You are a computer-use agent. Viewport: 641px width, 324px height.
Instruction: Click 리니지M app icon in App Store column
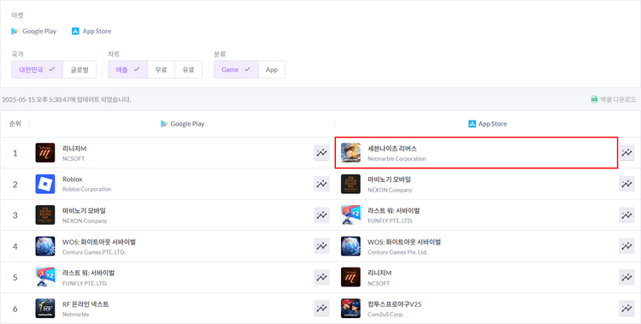(x=350, y=277)
